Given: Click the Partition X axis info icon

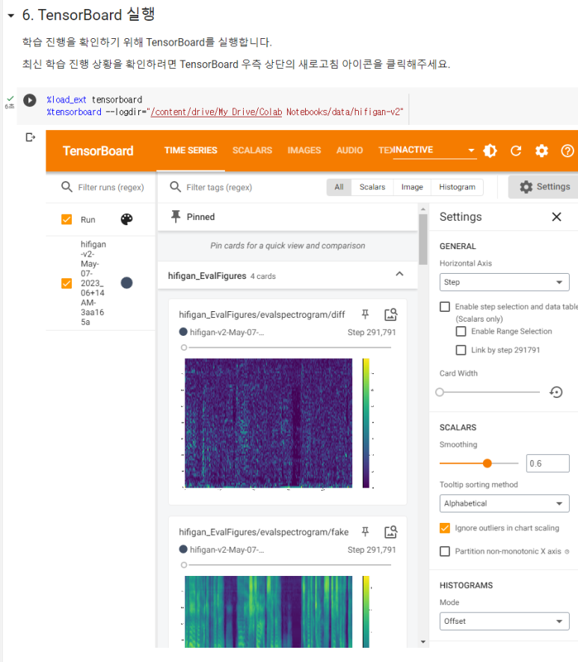Looking at the screenshot, I should coord(567,551).
